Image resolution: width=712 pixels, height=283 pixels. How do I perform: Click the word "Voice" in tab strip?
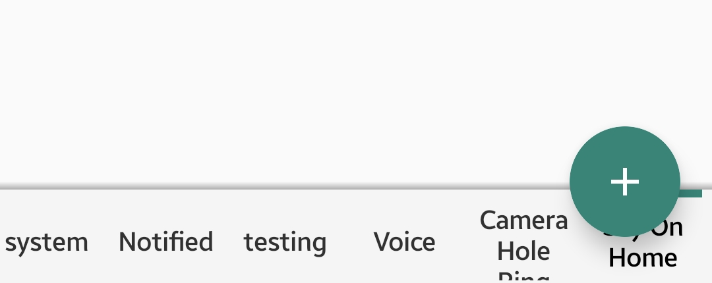click(404, 242)
